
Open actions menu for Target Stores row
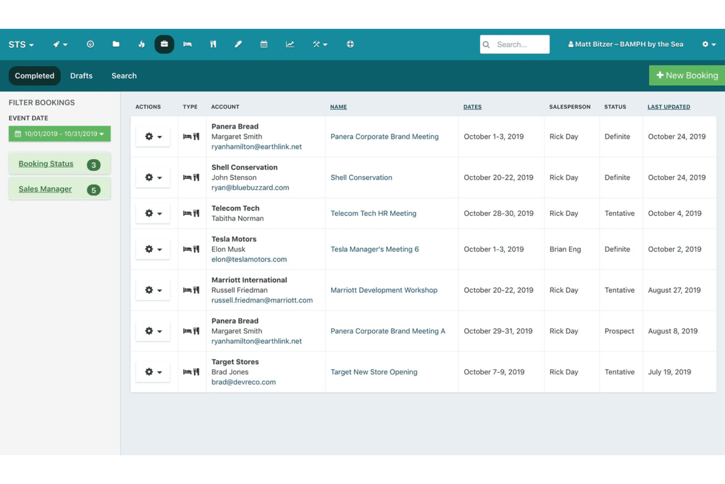pos(153,372)
